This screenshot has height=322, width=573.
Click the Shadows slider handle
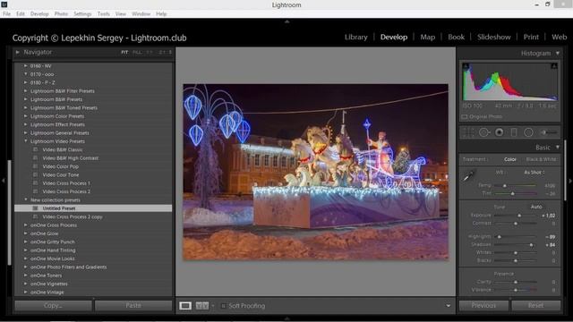click(x=531, y=244)
